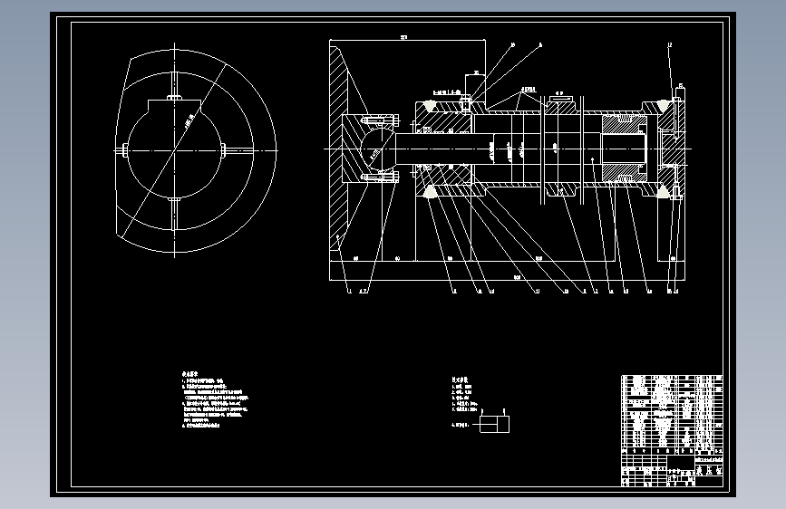Click the top horizontal dimension above mounting plate
The height and width of the screenshot is (509, 786).
(407, 37)
